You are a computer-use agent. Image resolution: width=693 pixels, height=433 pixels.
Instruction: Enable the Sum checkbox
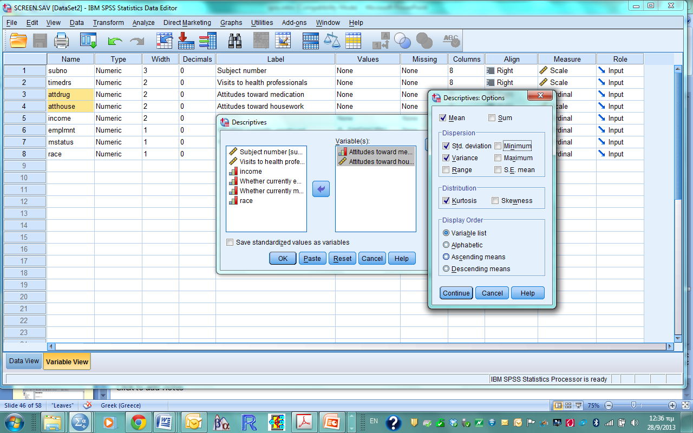pos(492,118)
